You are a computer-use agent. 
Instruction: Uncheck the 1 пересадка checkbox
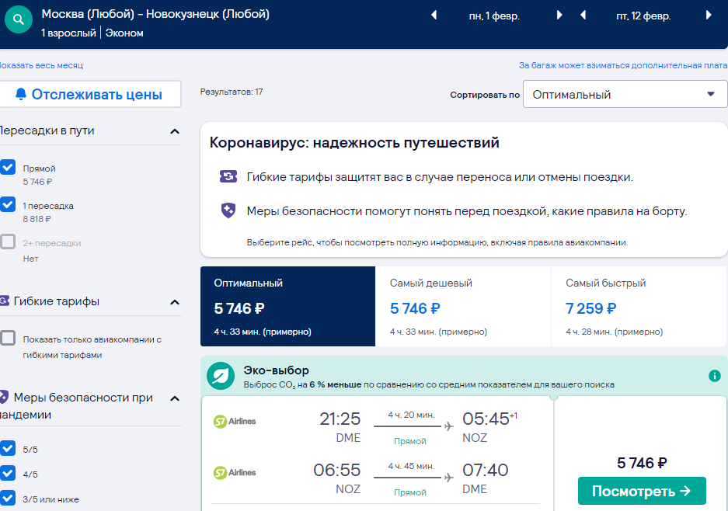coord(8,204)
